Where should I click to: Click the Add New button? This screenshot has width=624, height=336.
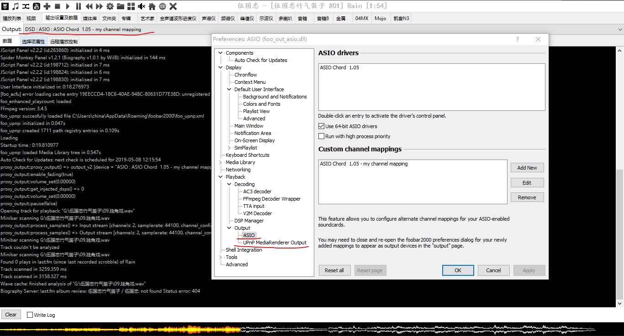point(527,168)
